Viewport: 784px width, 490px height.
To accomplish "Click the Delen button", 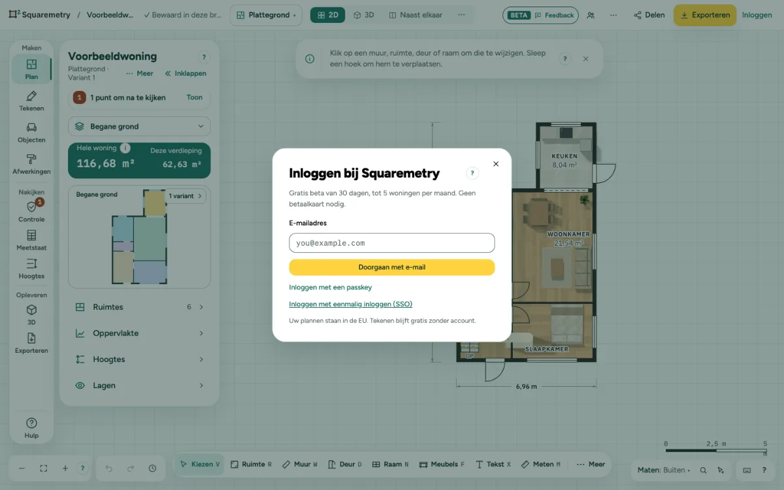I will point(649,15).
